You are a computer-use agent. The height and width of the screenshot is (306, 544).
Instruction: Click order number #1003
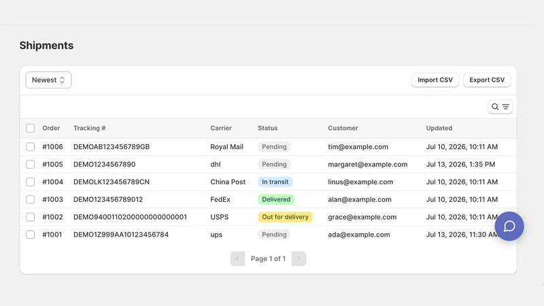click(53, 199)
